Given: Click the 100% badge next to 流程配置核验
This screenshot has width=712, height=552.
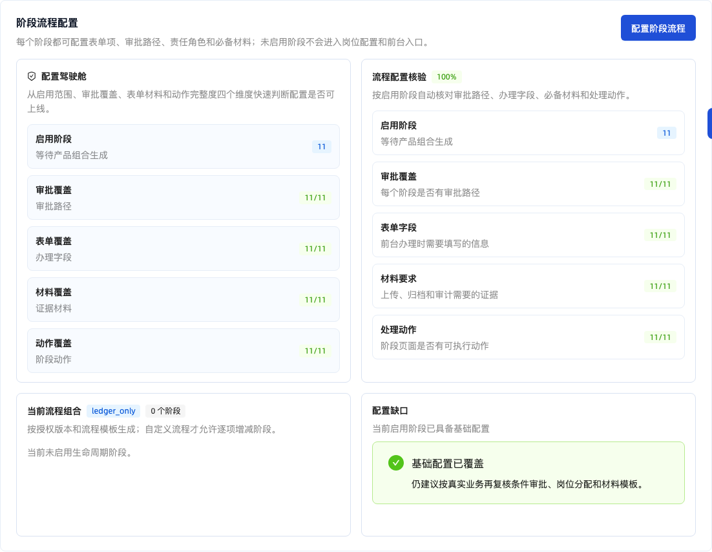Looking at the screenshot, I should coord(446,77).
